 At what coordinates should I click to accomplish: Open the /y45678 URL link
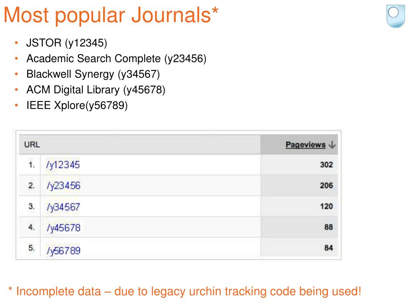click(x=63, y=228)
